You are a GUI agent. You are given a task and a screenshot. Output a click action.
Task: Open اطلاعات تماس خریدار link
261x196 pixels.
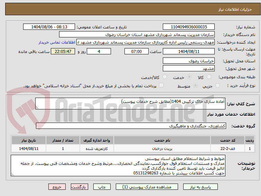(x=57, y=42)
